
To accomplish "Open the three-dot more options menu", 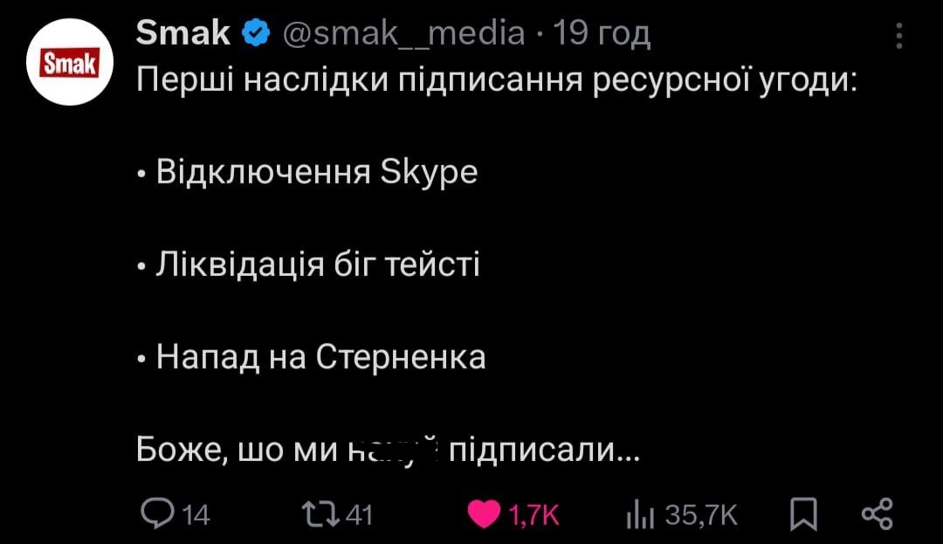I will click(x=899, y=36).
